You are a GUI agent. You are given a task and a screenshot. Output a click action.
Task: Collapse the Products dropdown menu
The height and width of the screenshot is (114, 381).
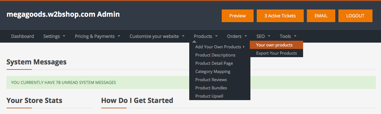click(206, 36)
